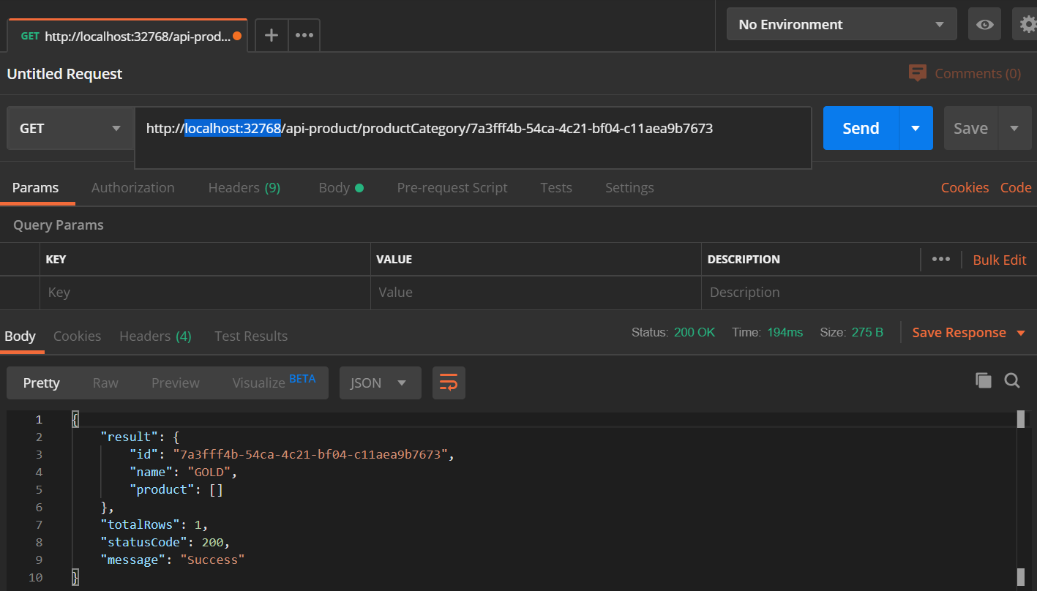Open the response Headers (4) tab

coord(155,336)
